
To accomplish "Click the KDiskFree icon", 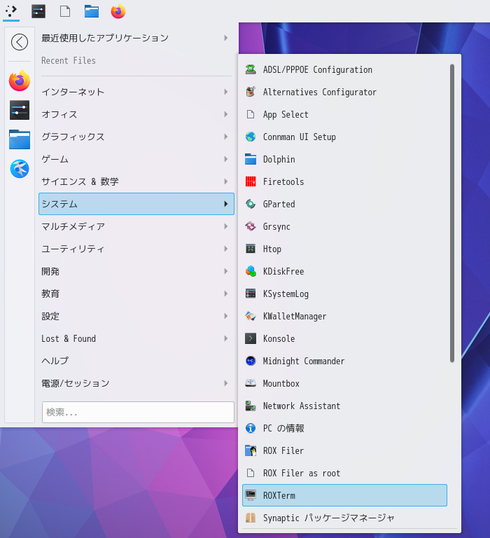I will [x=251, y=271].
